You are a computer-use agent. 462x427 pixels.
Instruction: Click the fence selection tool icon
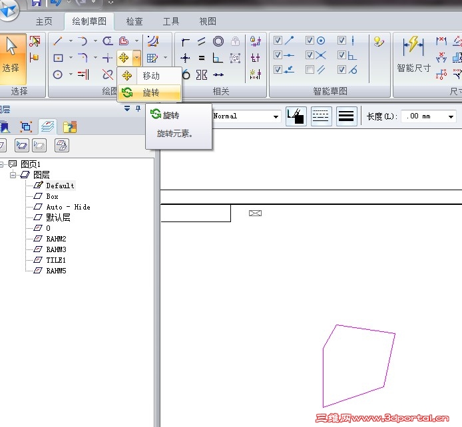click(35, 41)
